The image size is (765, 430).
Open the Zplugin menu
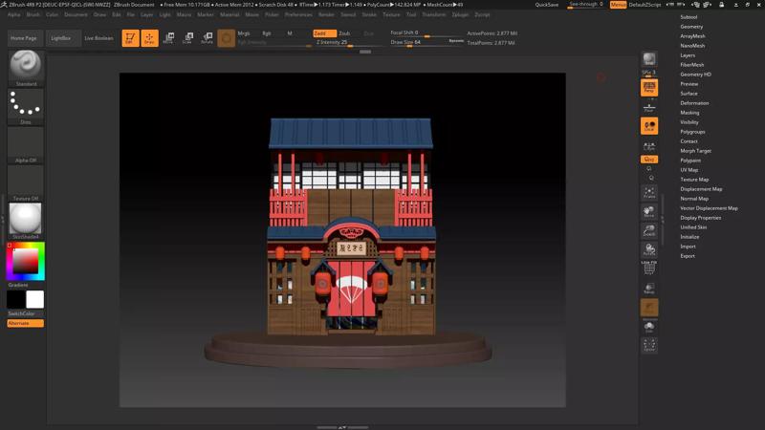pyautogui.click(x=460, y=14)
